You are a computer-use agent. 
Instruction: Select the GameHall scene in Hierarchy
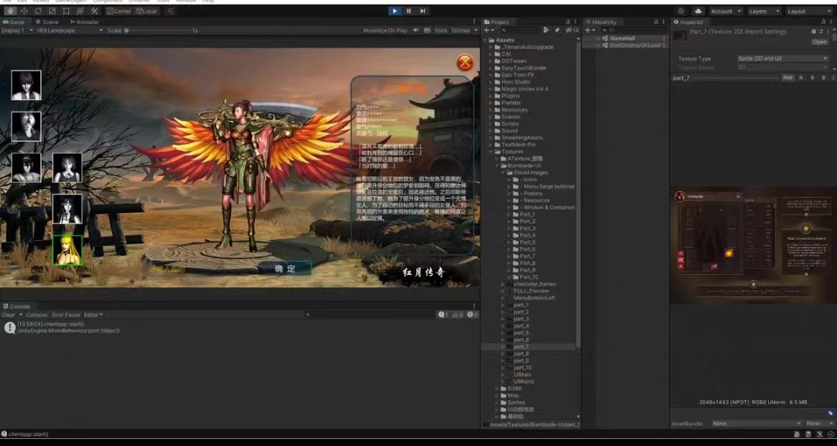(622, 38)
